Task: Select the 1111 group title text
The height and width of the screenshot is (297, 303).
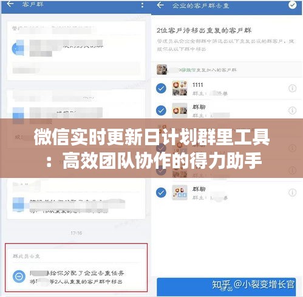Action: click(x=198, y=85)
